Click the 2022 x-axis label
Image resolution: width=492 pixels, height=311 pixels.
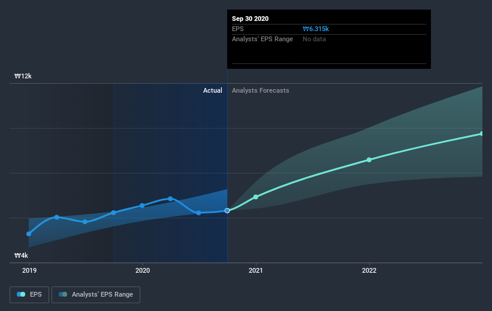click(x=369, y=270)
